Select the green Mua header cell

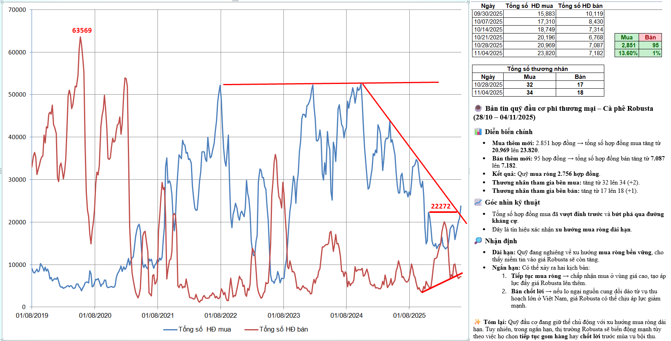pos(626,37)
